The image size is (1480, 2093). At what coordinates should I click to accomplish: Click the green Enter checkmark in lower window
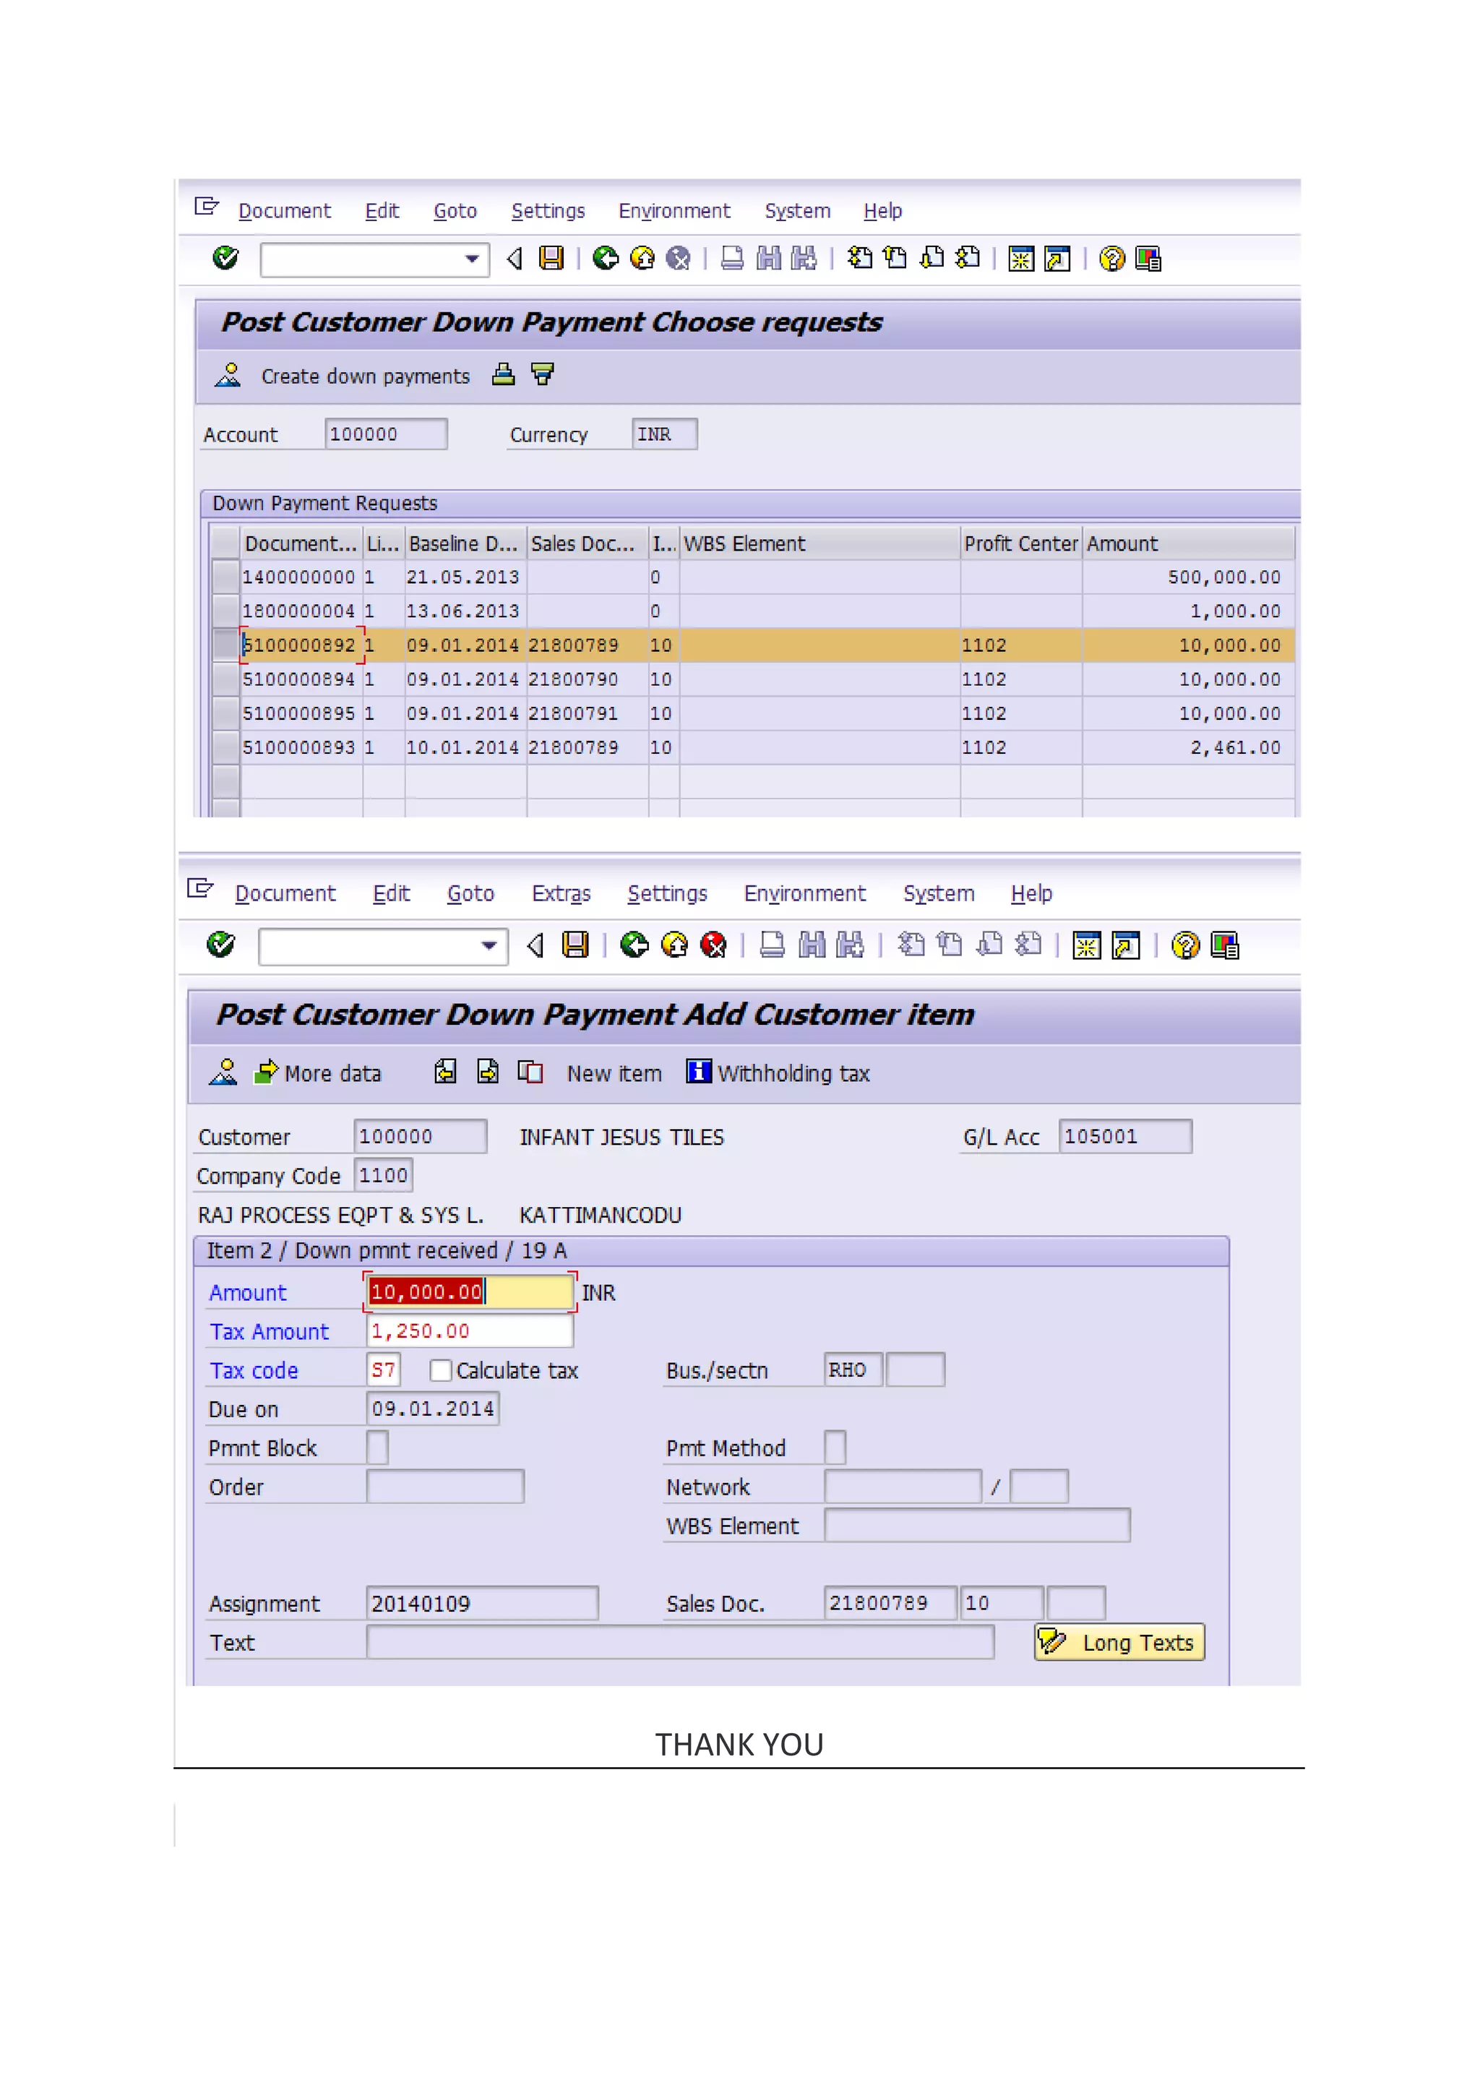click(x=220, y=945)
